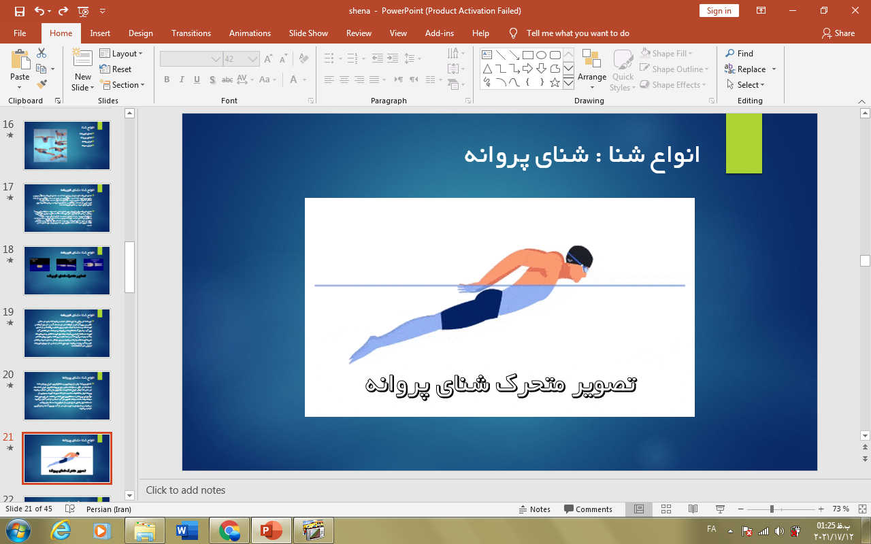Select slide 18 thumbnail
Image resolution: width=871 pixels, height=544 pixels.
coord(67,270)
